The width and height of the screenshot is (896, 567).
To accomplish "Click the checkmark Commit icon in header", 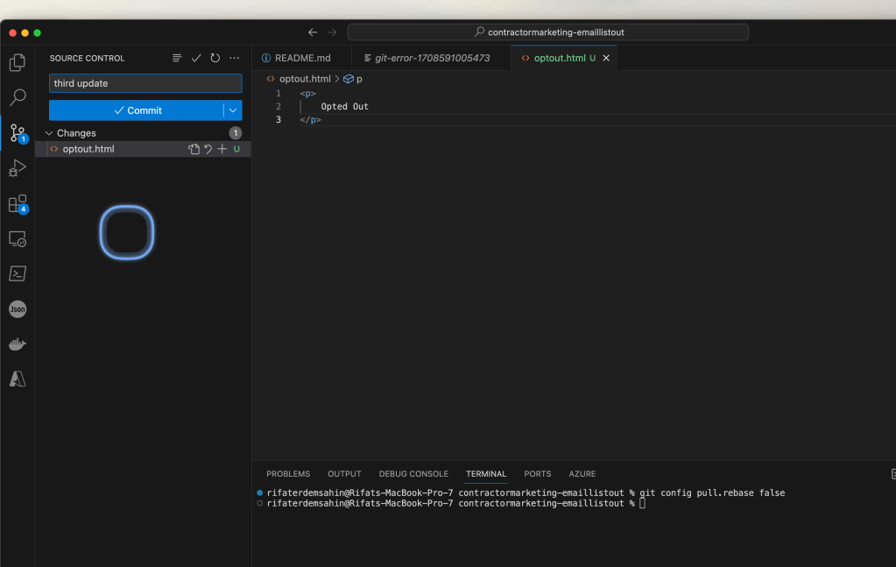I will pos(196,58).
